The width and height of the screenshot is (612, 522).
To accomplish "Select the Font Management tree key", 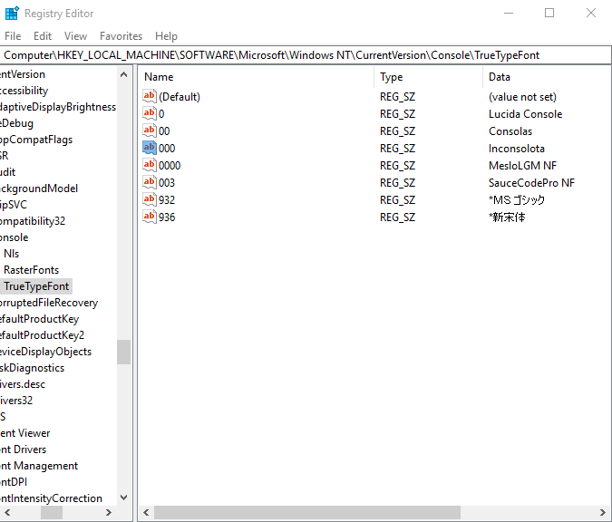I will point(39,466).
